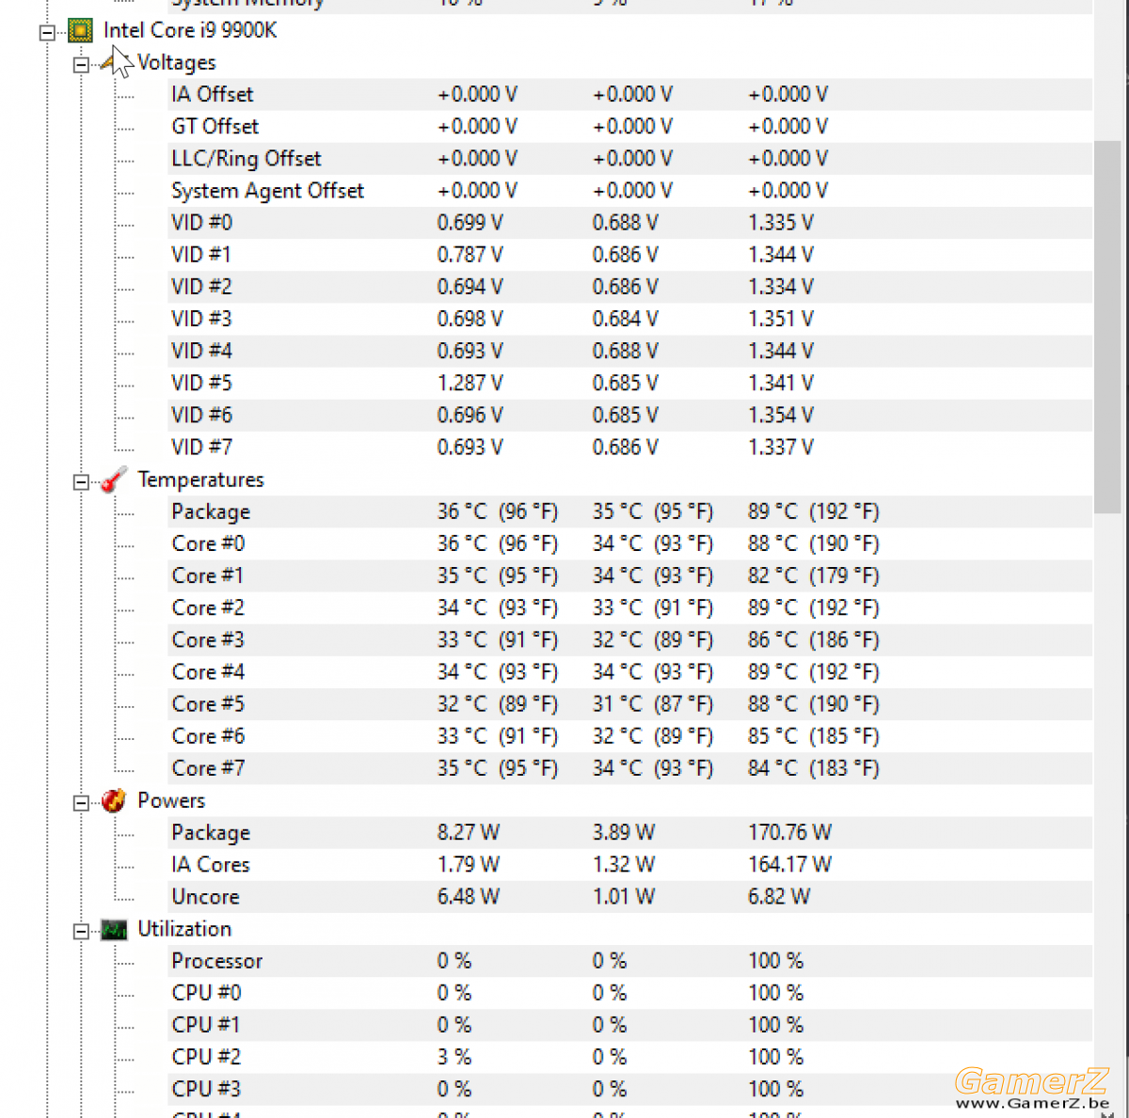Collapse the Intel Core i9 9900K node
Image resolution: width=1129 pixels, height=1118 pixels.
pos(47,32)
